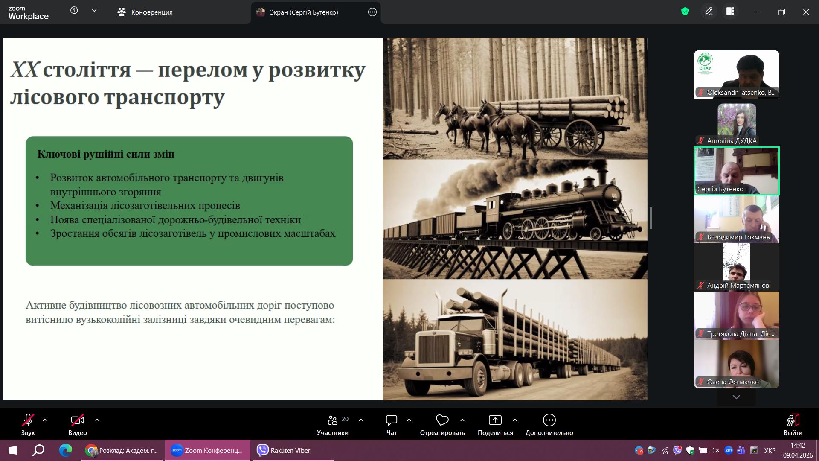Unmute the microphone audio button
Viewport: 819px width, 461px height.
tap(28, 420)
